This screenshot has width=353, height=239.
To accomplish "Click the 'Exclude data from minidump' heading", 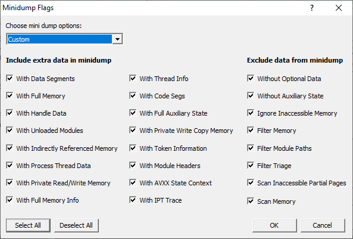I will (x=295, y=60).
